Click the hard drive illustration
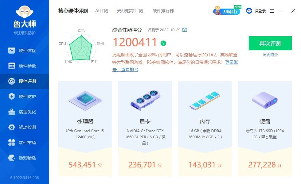The width and height of the screenshot is (301, 184). coord(265,100)
